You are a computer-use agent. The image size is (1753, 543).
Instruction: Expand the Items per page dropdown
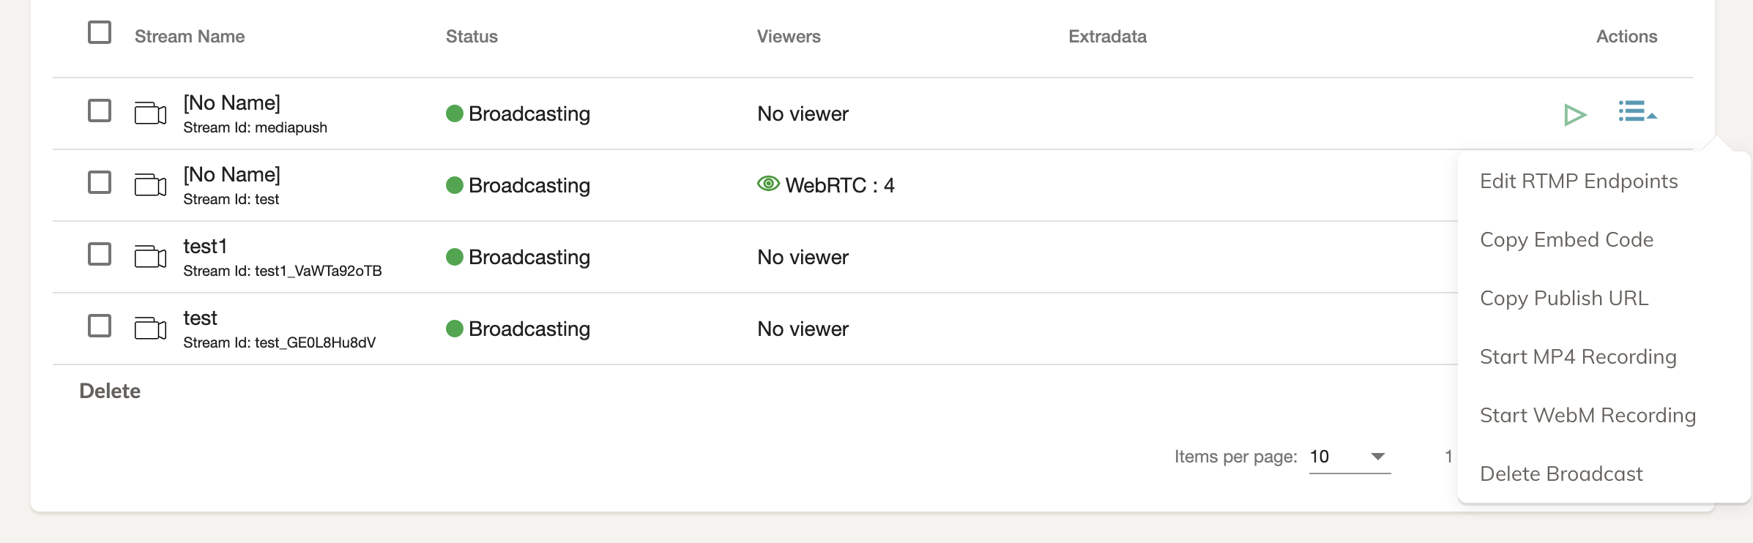coord(1350,457)
